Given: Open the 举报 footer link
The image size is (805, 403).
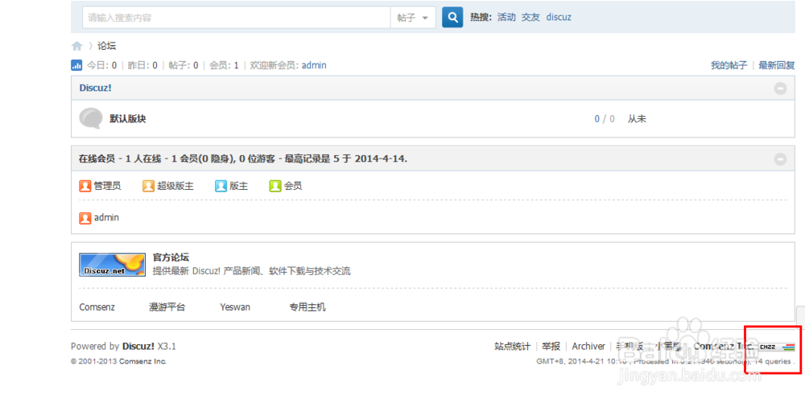Looking at the screenshot, I should 551,346.
